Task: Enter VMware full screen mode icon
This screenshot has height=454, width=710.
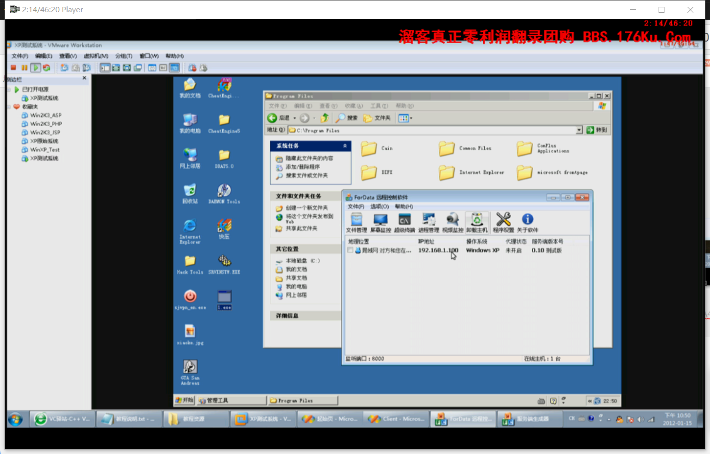Action: coord(116,68)
